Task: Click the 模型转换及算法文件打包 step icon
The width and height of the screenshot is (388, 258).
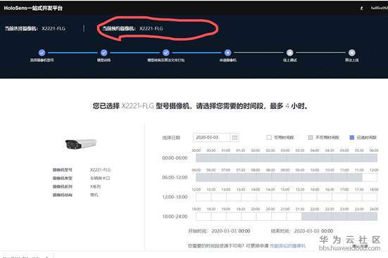Action: pos(165,53)
